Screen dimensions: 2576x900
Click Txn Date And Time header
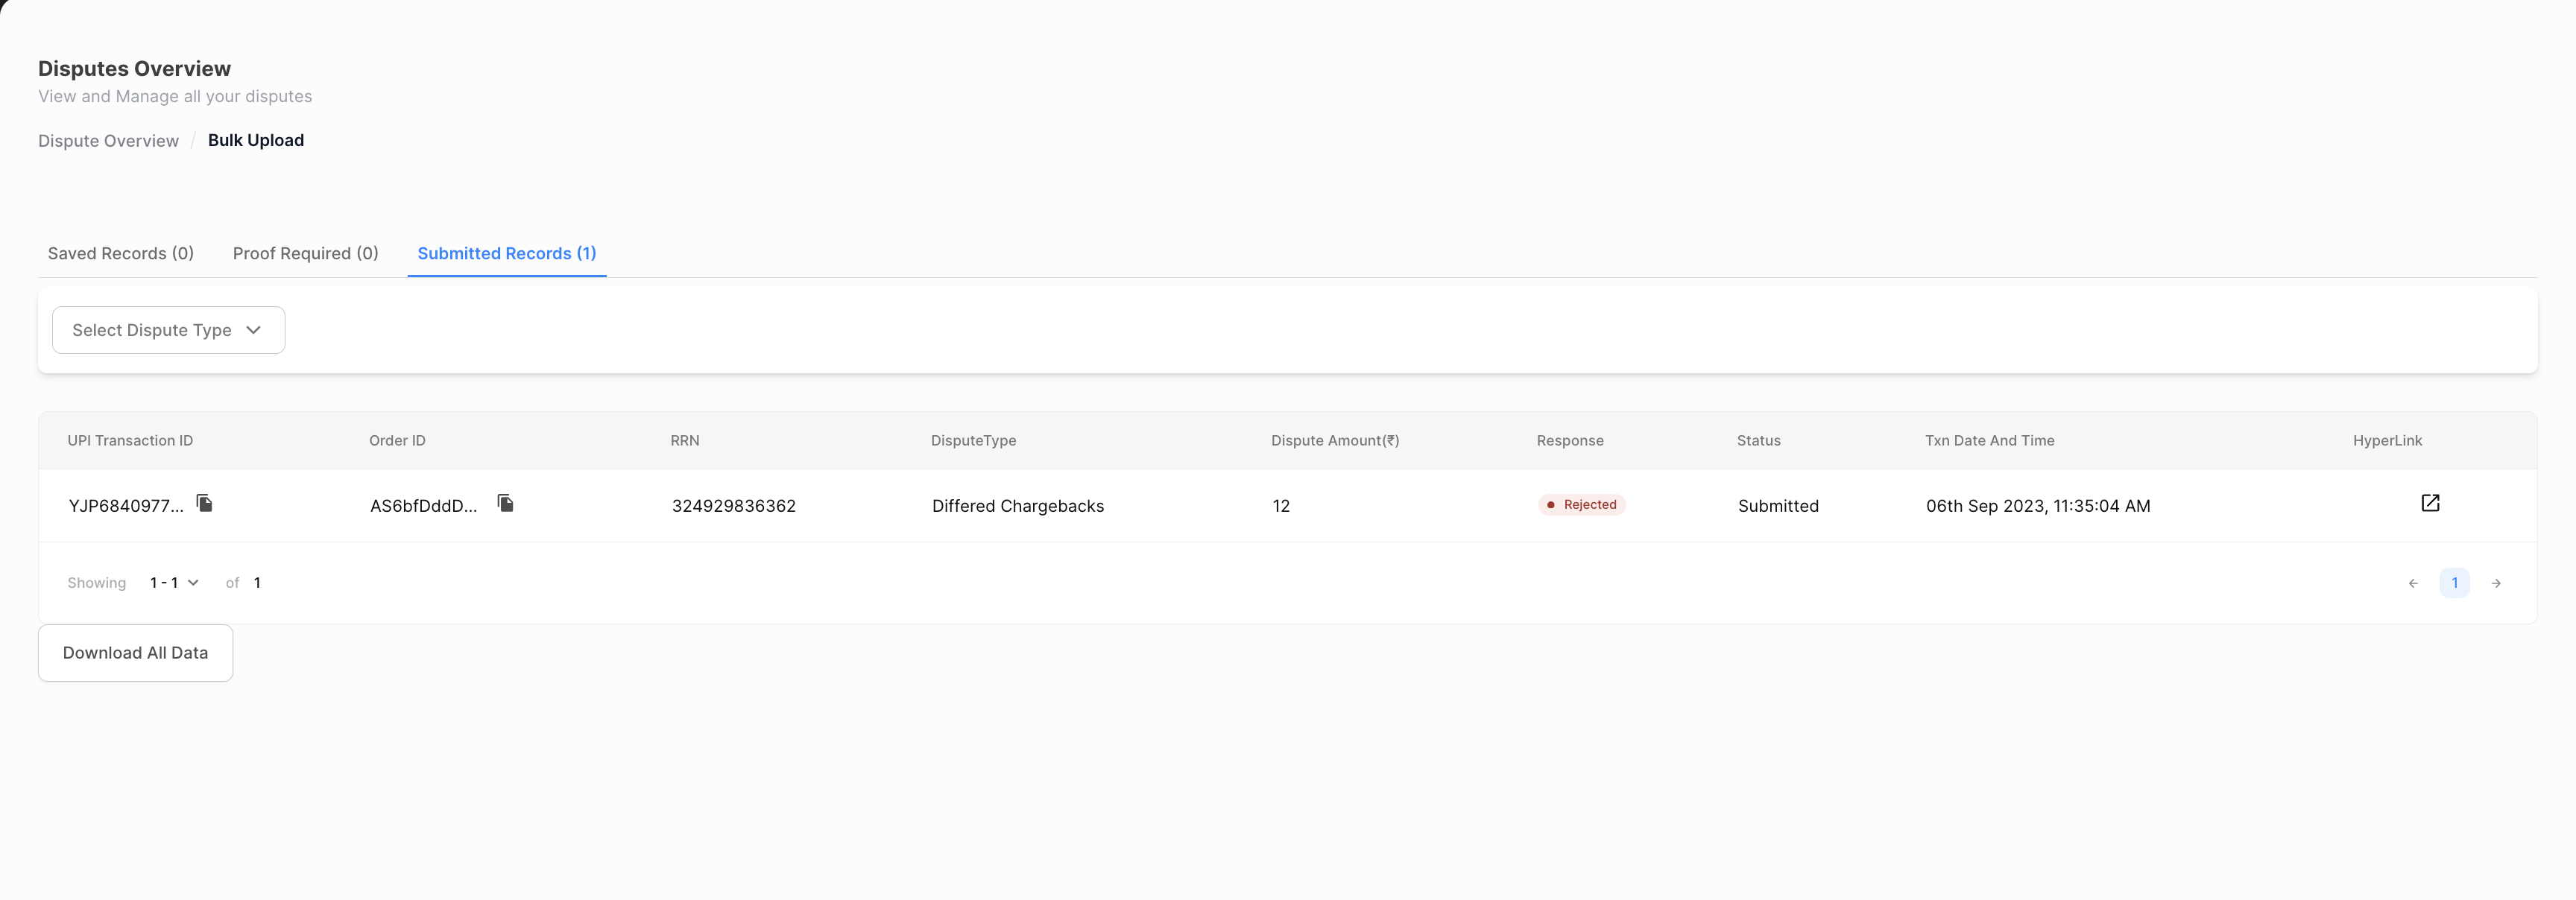[1989, 441]
